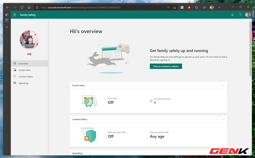Add this page to favorites star icon
The image size is (255, 158).
(x=175, y=8)
